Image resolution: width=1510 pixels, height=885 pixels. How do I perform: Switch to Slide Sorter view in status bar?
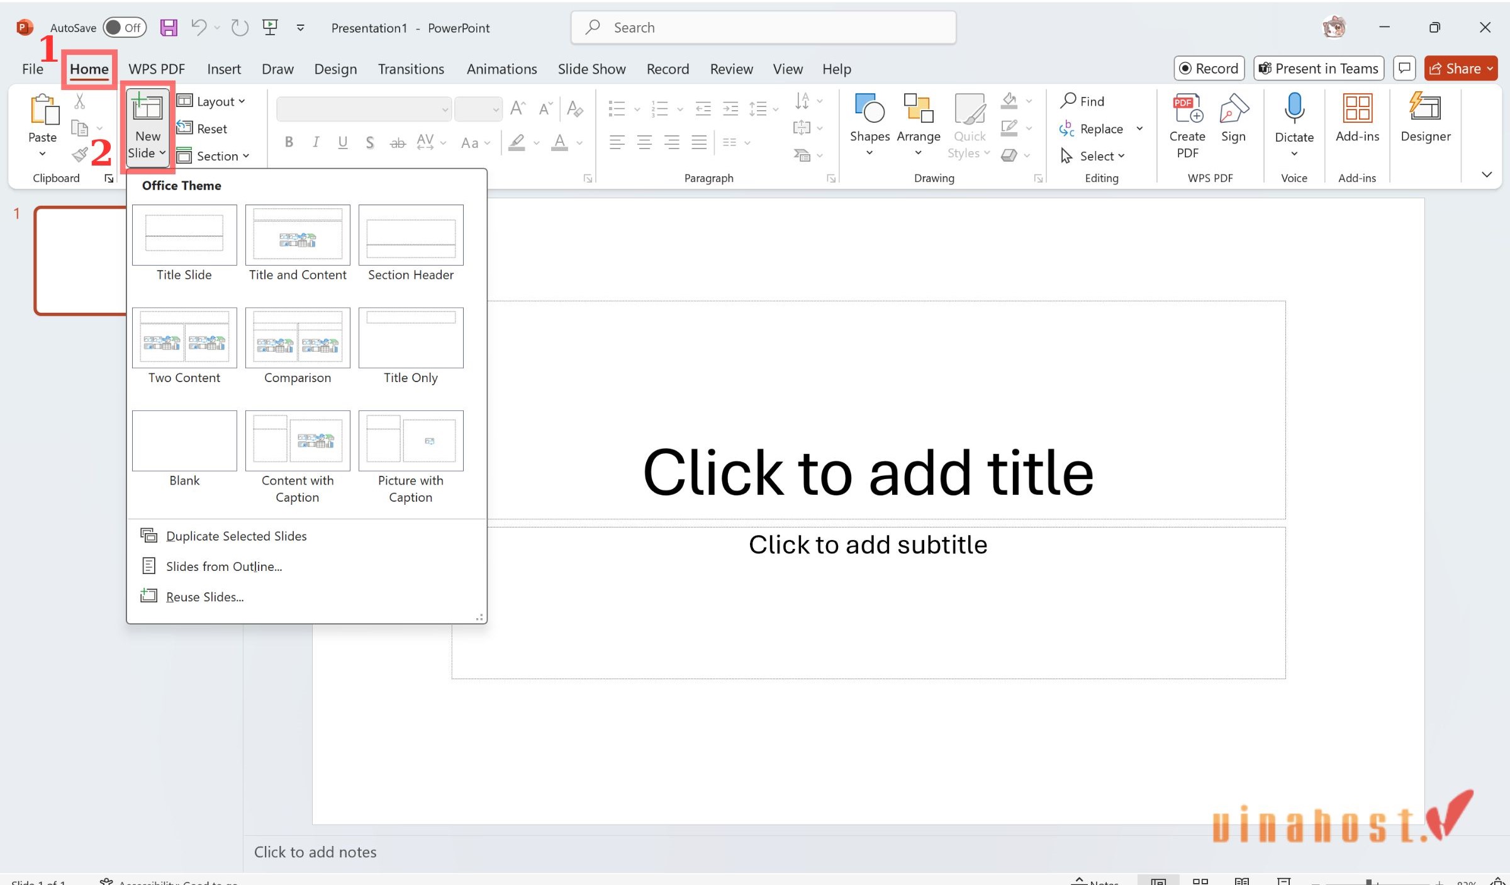point(1200,881)
